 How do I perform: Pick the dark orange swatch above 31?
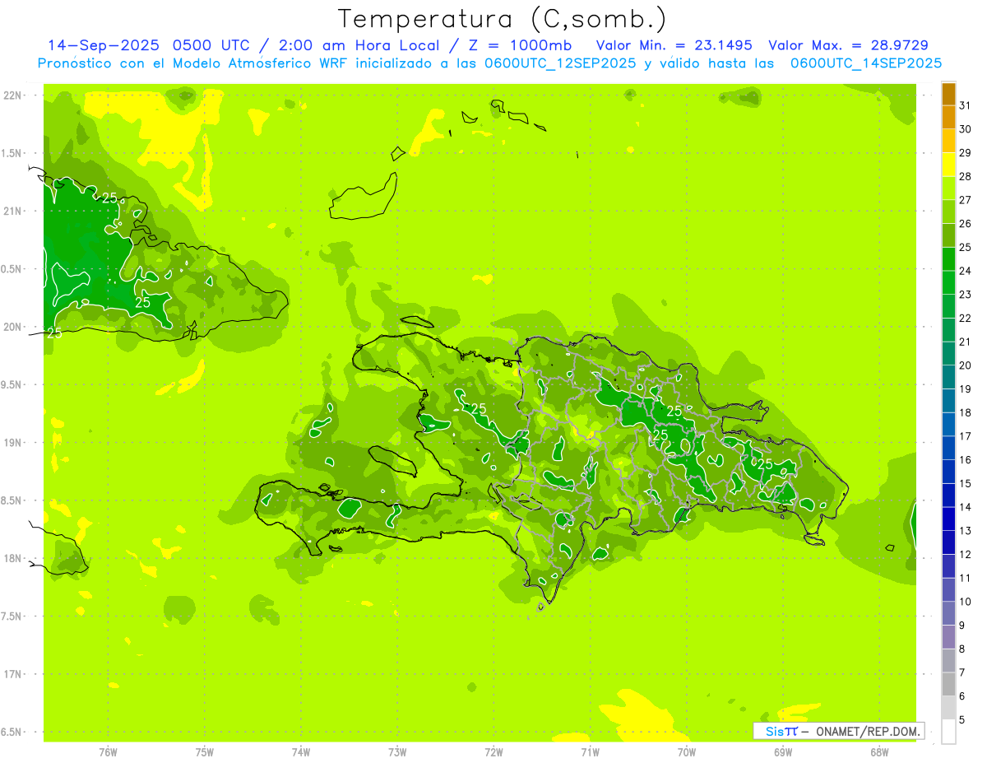pos(948,94)
